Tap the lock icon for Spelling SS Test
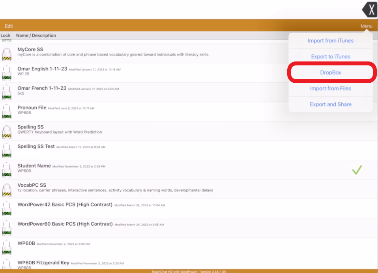Viewport: 378px width, 273px height. pos(7,151)
